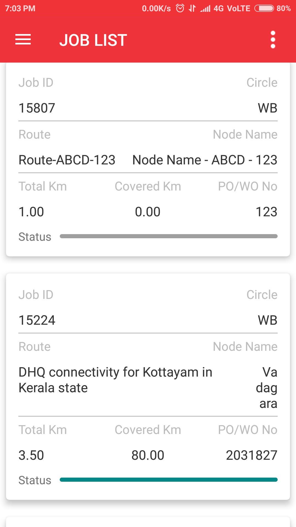Tap the teal status bar of job 15224
This screenshot has width=296, height=527.
click(x=169, y=480)
